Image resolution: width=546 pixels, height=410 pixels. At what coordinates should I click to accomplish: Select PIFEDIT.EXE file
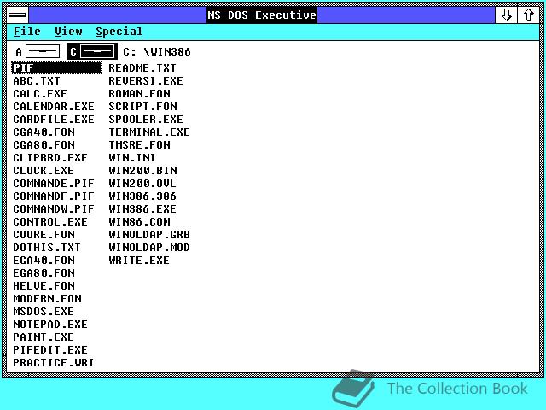point(50,350)
